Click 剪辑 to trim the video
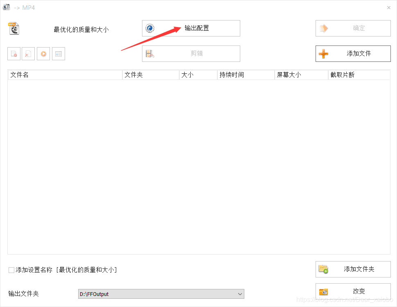This screenshot has height=307, width=397. [191, 53]
